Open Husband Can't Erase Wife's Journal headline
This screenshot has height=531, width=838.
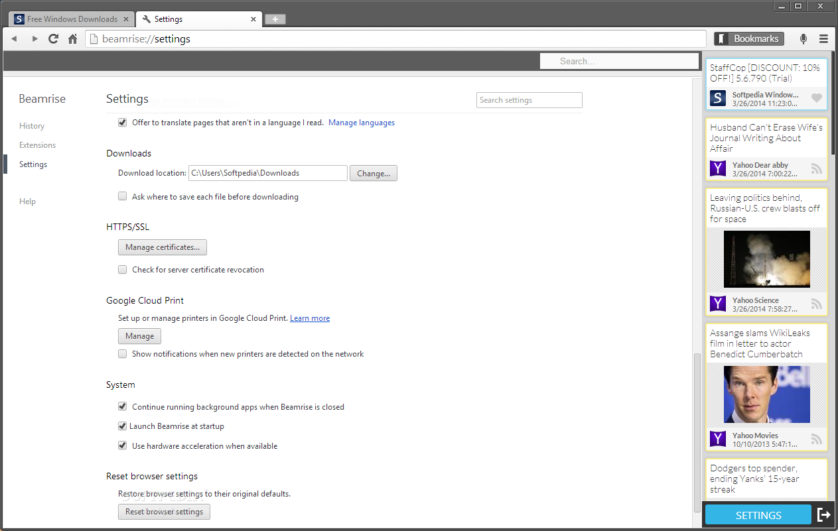tap(766, 138)
